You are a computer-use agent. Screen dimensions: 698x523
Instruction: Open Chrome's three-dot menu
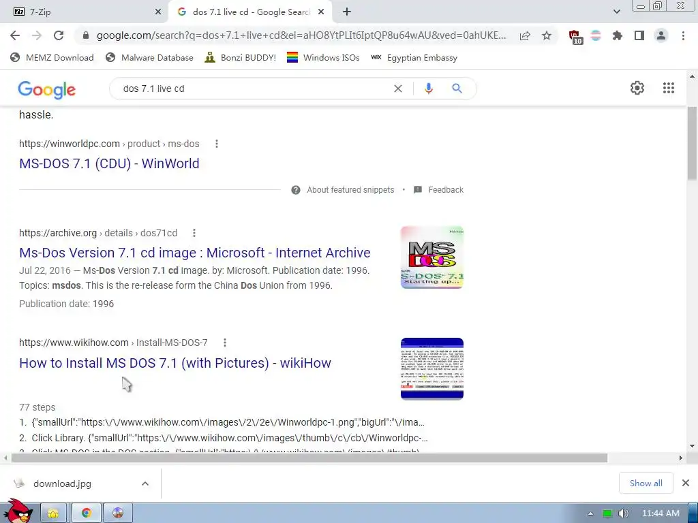click(x=683, y=35)
